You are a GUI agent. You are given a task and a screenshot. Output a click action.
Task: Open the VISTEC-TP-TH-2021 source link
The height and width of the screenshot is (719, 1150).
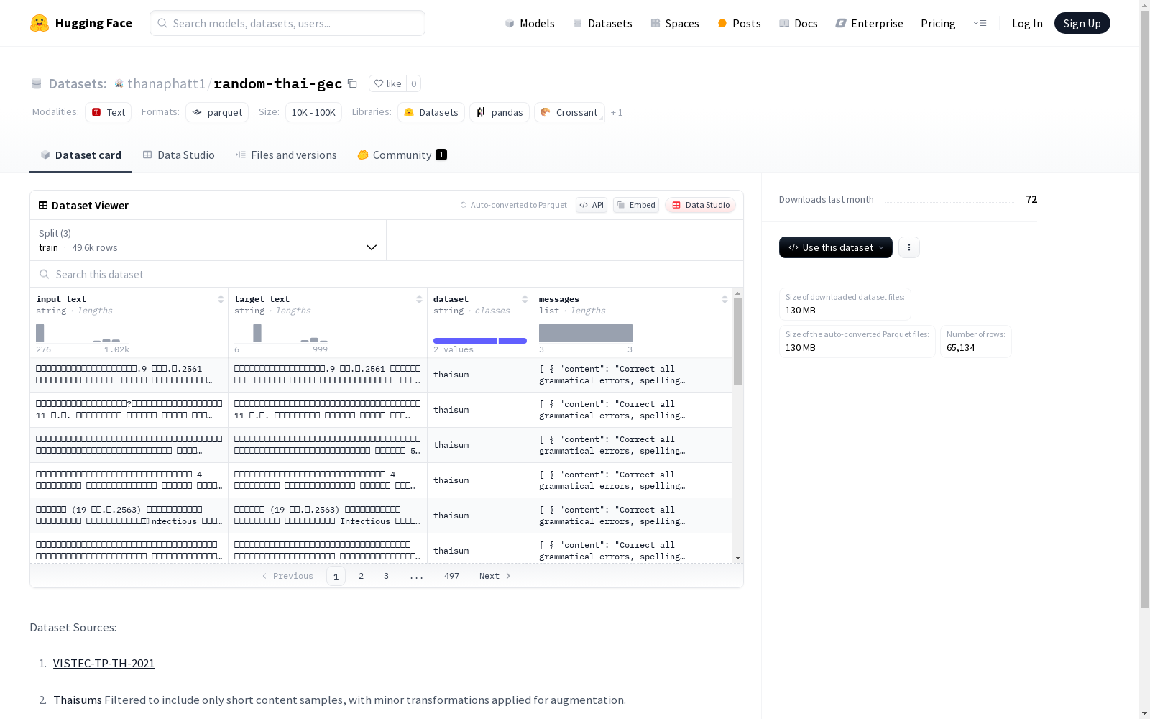[x=103, y=663]
